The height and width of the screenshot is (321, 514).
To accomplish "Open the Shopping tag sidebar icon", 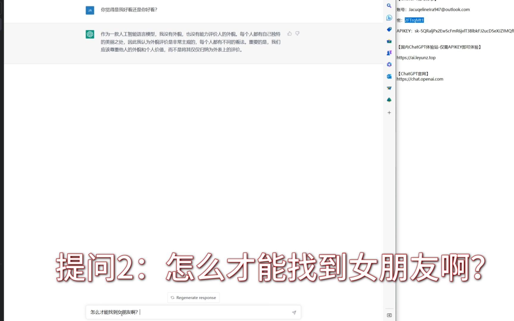I will pos(389,29).
